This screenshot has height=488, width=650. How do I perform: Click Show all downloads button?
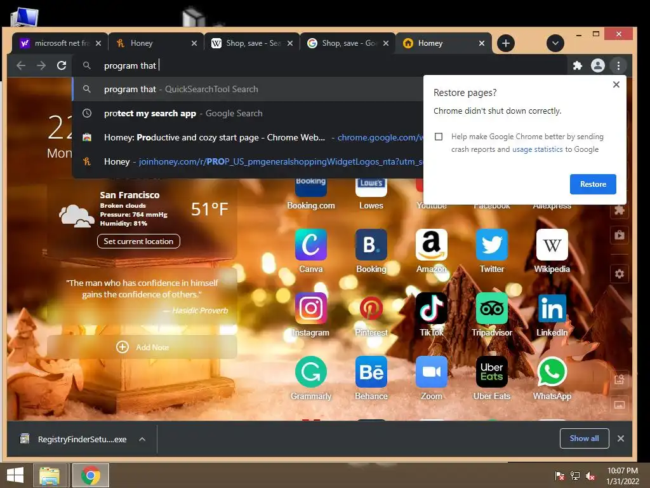[x=584, y=438]
